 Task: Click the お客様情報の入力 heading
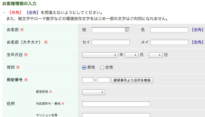pos(19,4)
